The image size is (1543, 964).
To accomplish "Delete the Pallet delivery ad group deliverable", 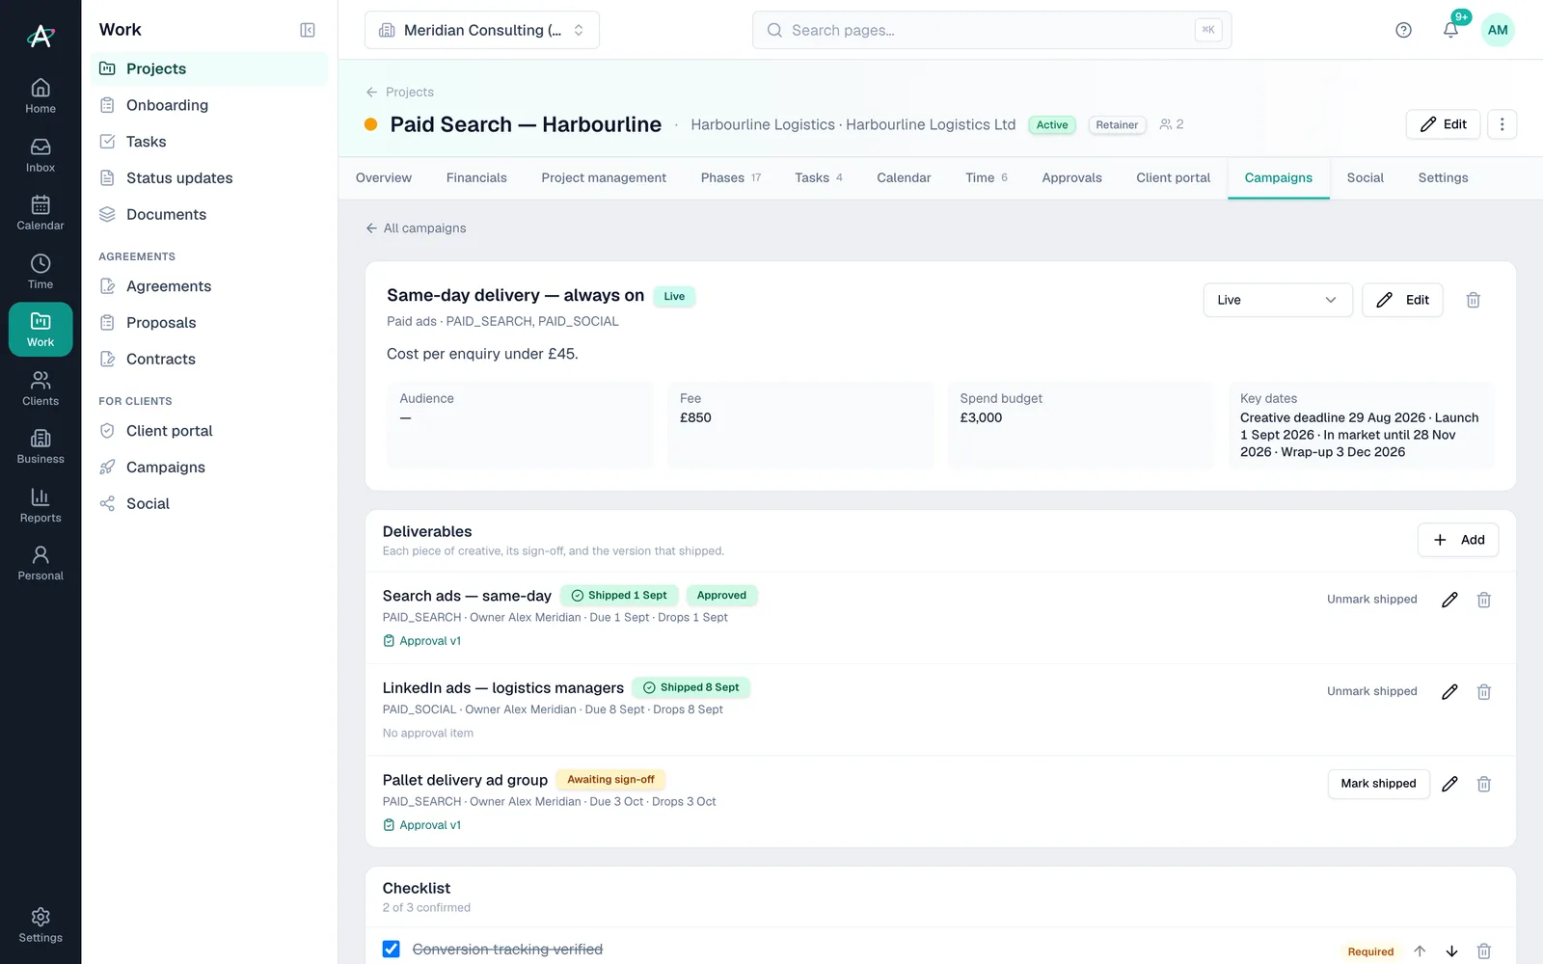I will (1483, 784).
